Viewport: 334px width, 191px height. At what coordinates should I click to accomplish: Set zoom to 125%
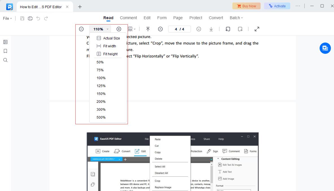coord(108,86)
